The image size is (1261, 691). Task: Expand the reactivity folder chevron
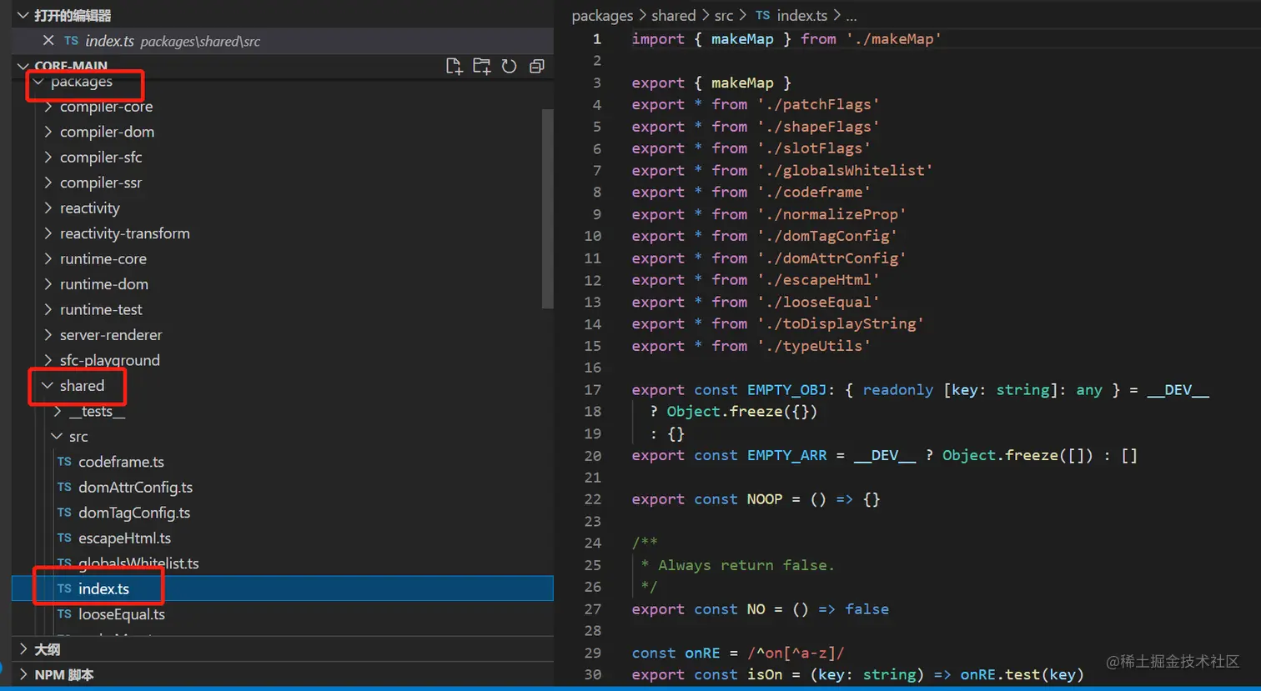48,208
